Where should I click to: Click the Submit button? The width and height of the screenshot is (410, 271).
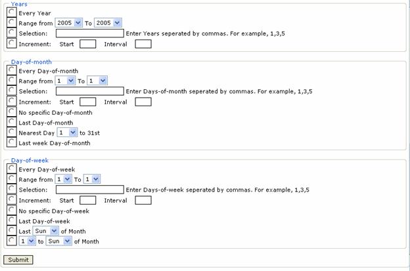click(x=18, y=260)
